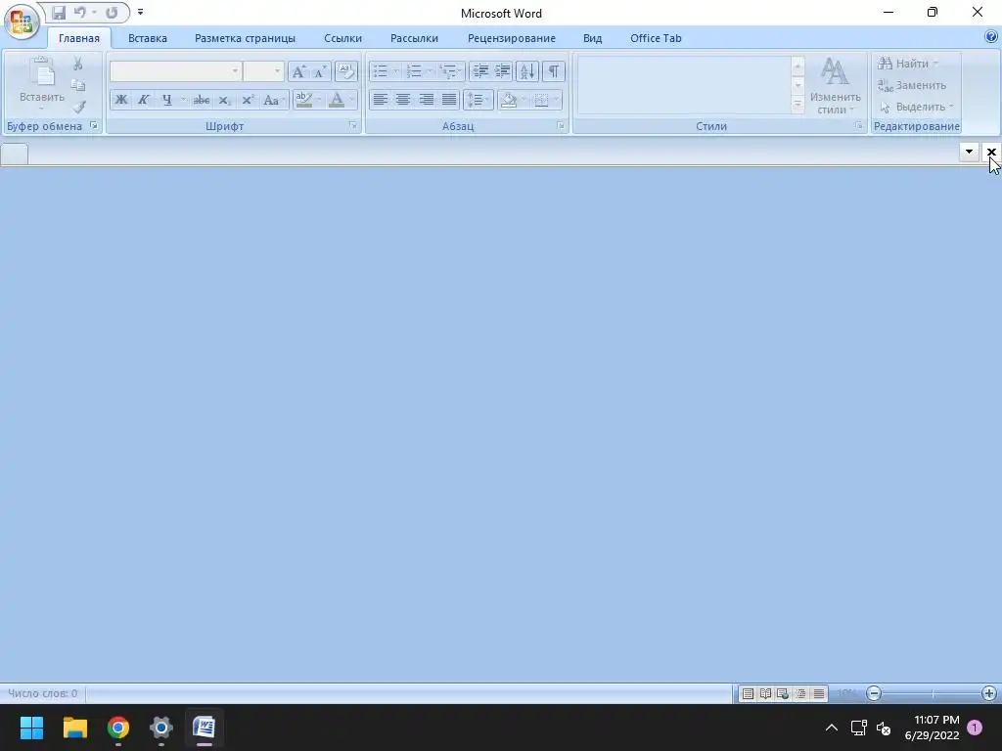Click the Redo icon in quick access toolbar

[112, 12]
